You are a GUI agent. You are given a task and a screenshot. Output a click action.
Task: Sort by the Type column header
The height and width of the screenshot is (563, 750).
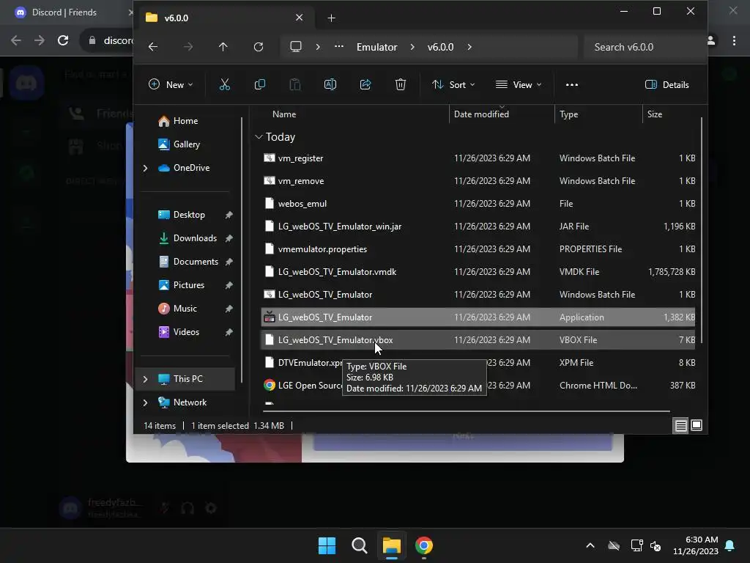coord(568,114)
